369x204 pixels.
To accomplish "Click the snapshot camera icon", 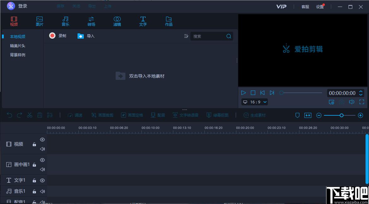I will click(342, 102).
